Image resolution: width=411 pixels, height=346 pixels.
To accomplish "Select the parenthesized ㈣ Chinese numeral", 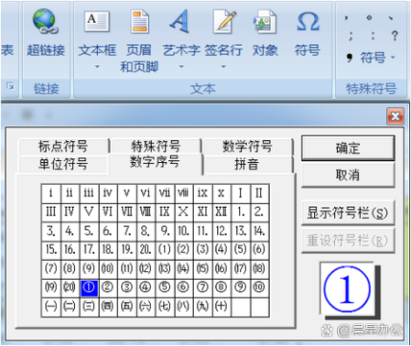I will point(108,307).
